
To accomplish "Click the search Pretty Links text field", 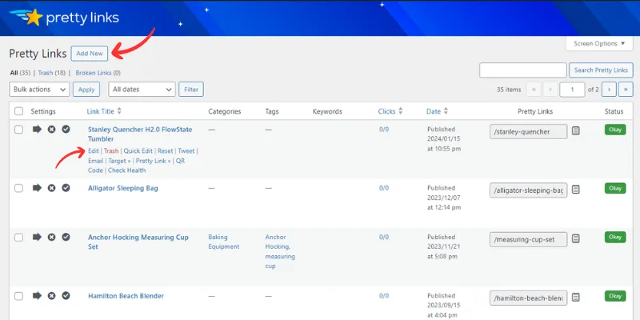I will click(x=522, y=70).
